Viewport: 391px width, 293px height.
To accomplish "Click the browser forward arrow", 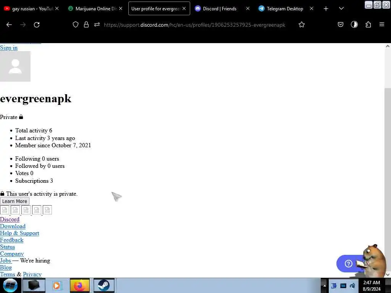I will point(23,25).
